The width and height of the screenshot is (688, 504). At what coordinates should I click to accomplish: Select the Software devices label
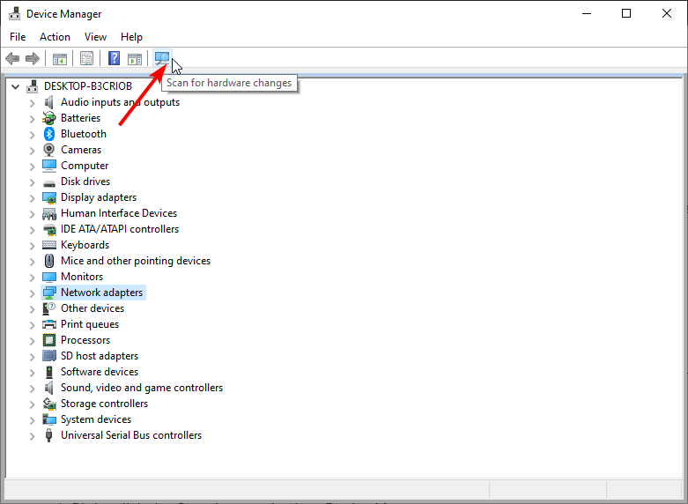[100, 372]
